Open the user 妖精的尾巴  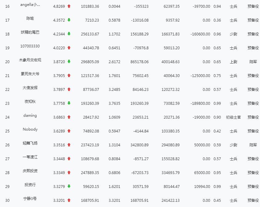click(30, 32)
